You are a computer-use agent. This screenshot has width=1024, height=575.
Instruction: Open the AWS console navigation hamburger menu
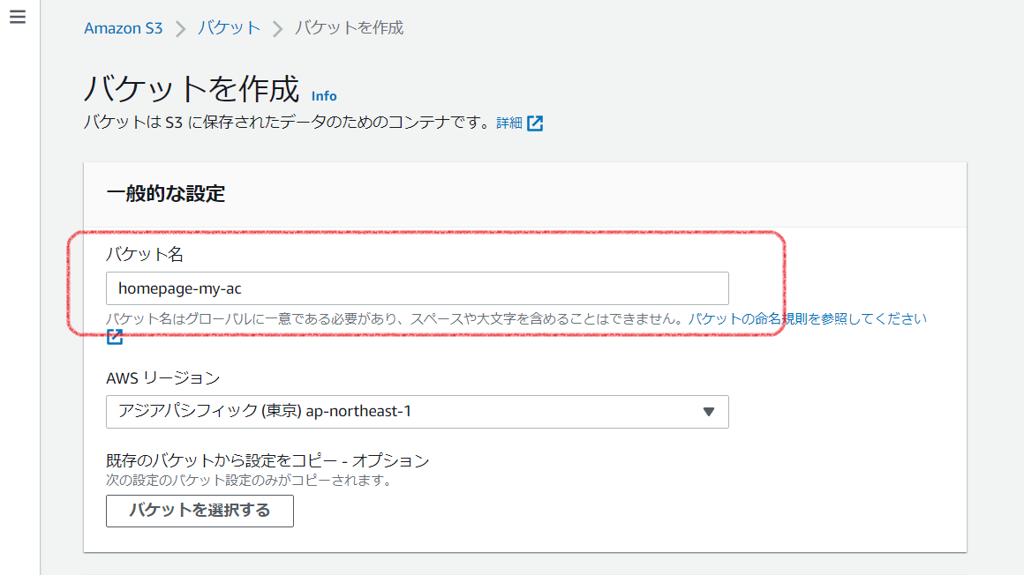coord(18,16)
